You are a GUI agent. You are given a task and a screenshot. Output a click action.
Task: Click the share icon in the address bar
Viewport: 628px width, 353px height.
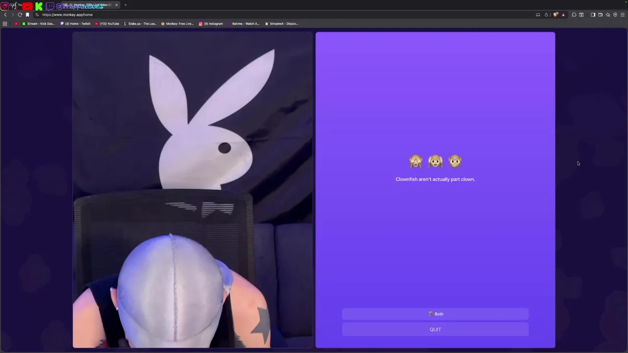click(x=546, y=15)
